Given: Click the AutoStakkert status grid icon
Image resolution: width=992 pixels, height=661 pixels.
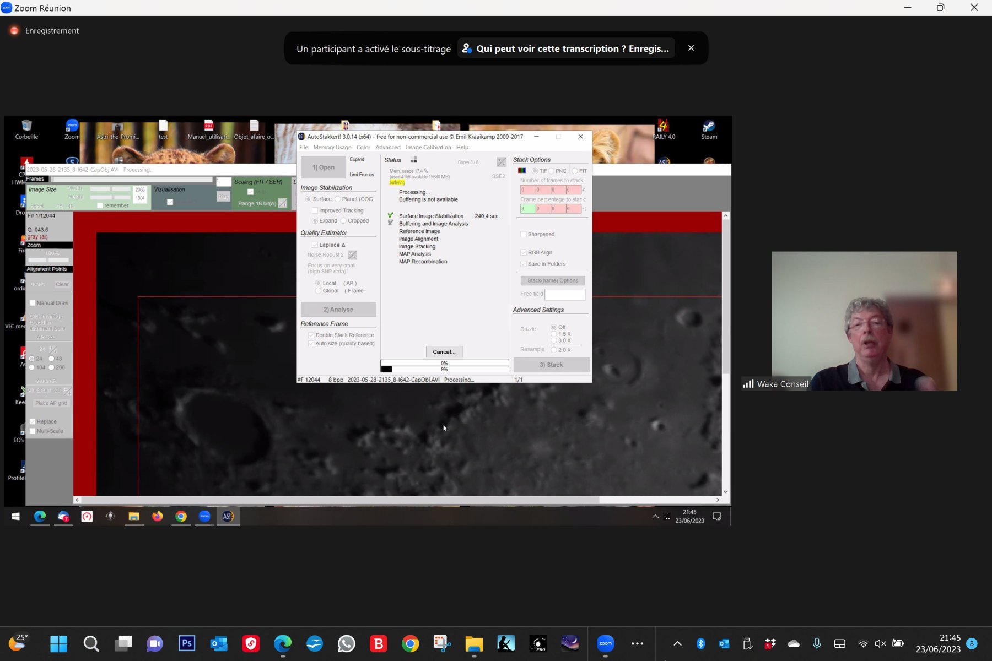Looking at the screenshot, I should tap(413, 160).
